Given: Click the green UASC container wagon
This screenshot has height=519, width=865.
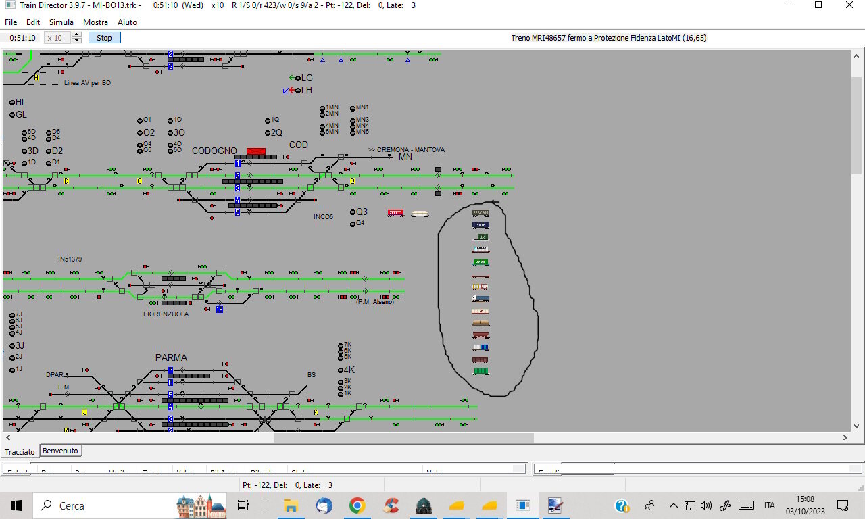Looking at the screenshot, I should [480, 262].
